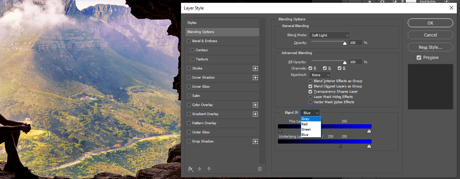Image resolution: width=460 pixels, height=179 pixels.
Task: Click the Fill Opacity slider handle
Action: [x=345, y=62]
